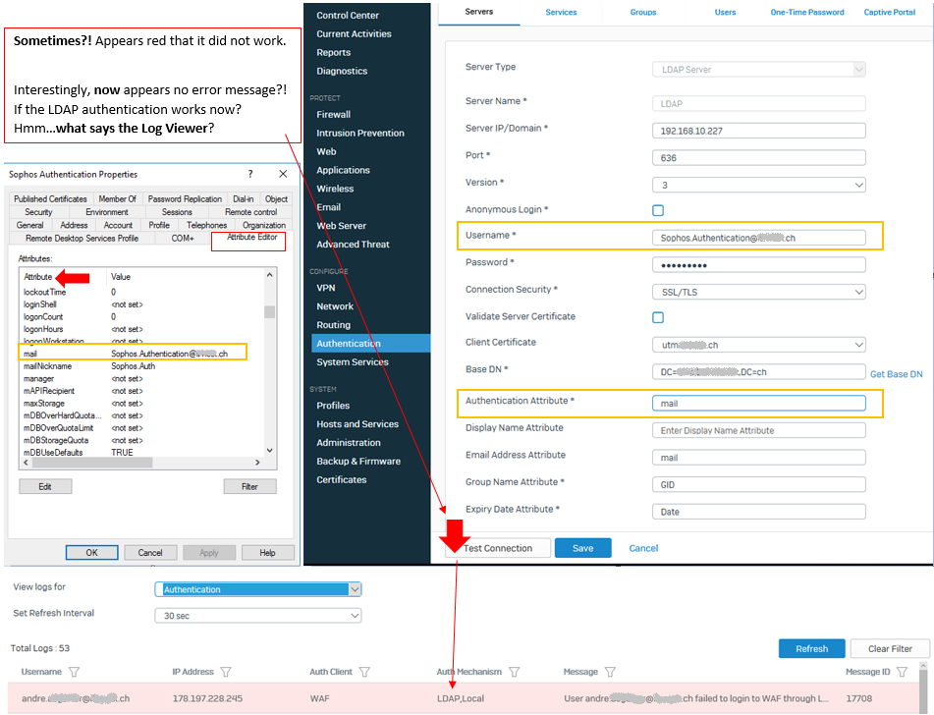Switch to the Services tab
This screenshot has width=934, height=715.
coord(561,12)
